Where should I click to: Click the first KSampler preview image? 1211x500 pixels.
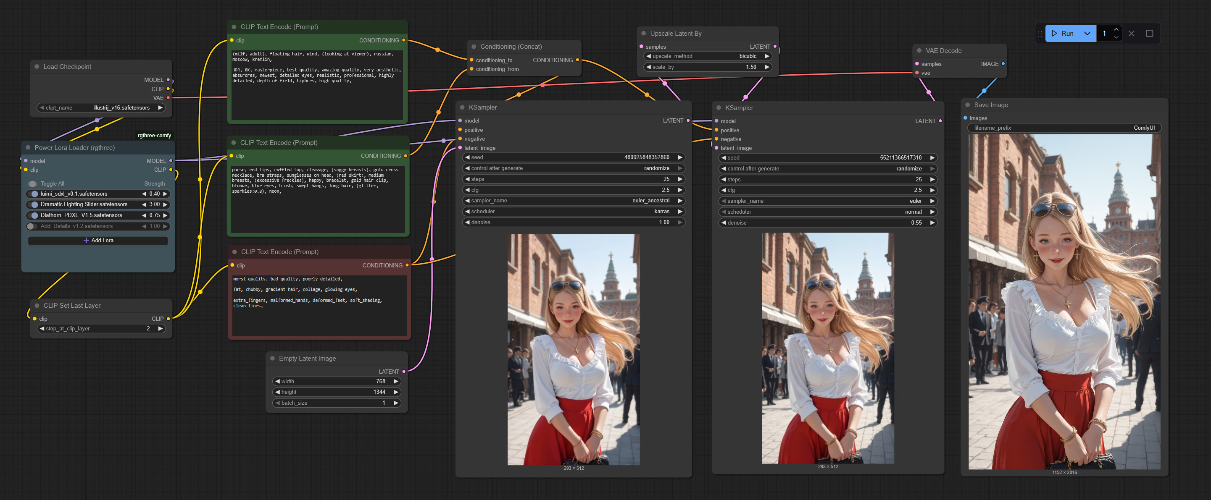pyautogui.click(x=574, y=350)
